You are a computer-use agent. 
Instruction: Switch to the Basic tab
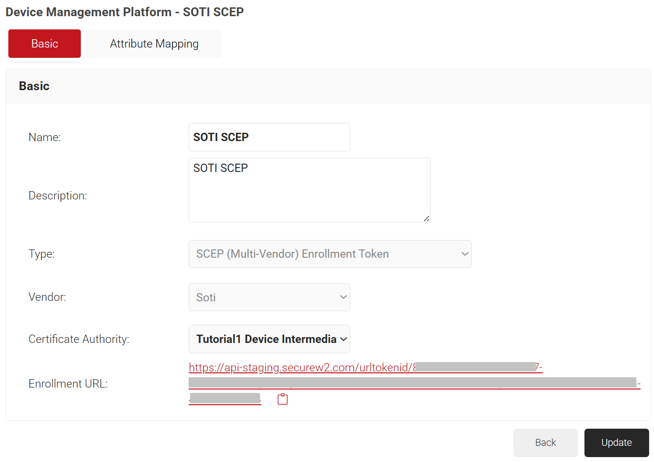45,44
